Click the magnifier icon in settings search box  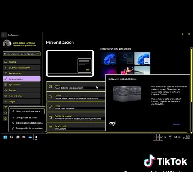click(38, 54)
